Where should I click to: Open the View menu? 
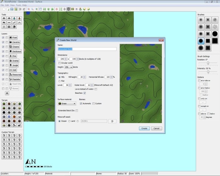pos(12,5)
